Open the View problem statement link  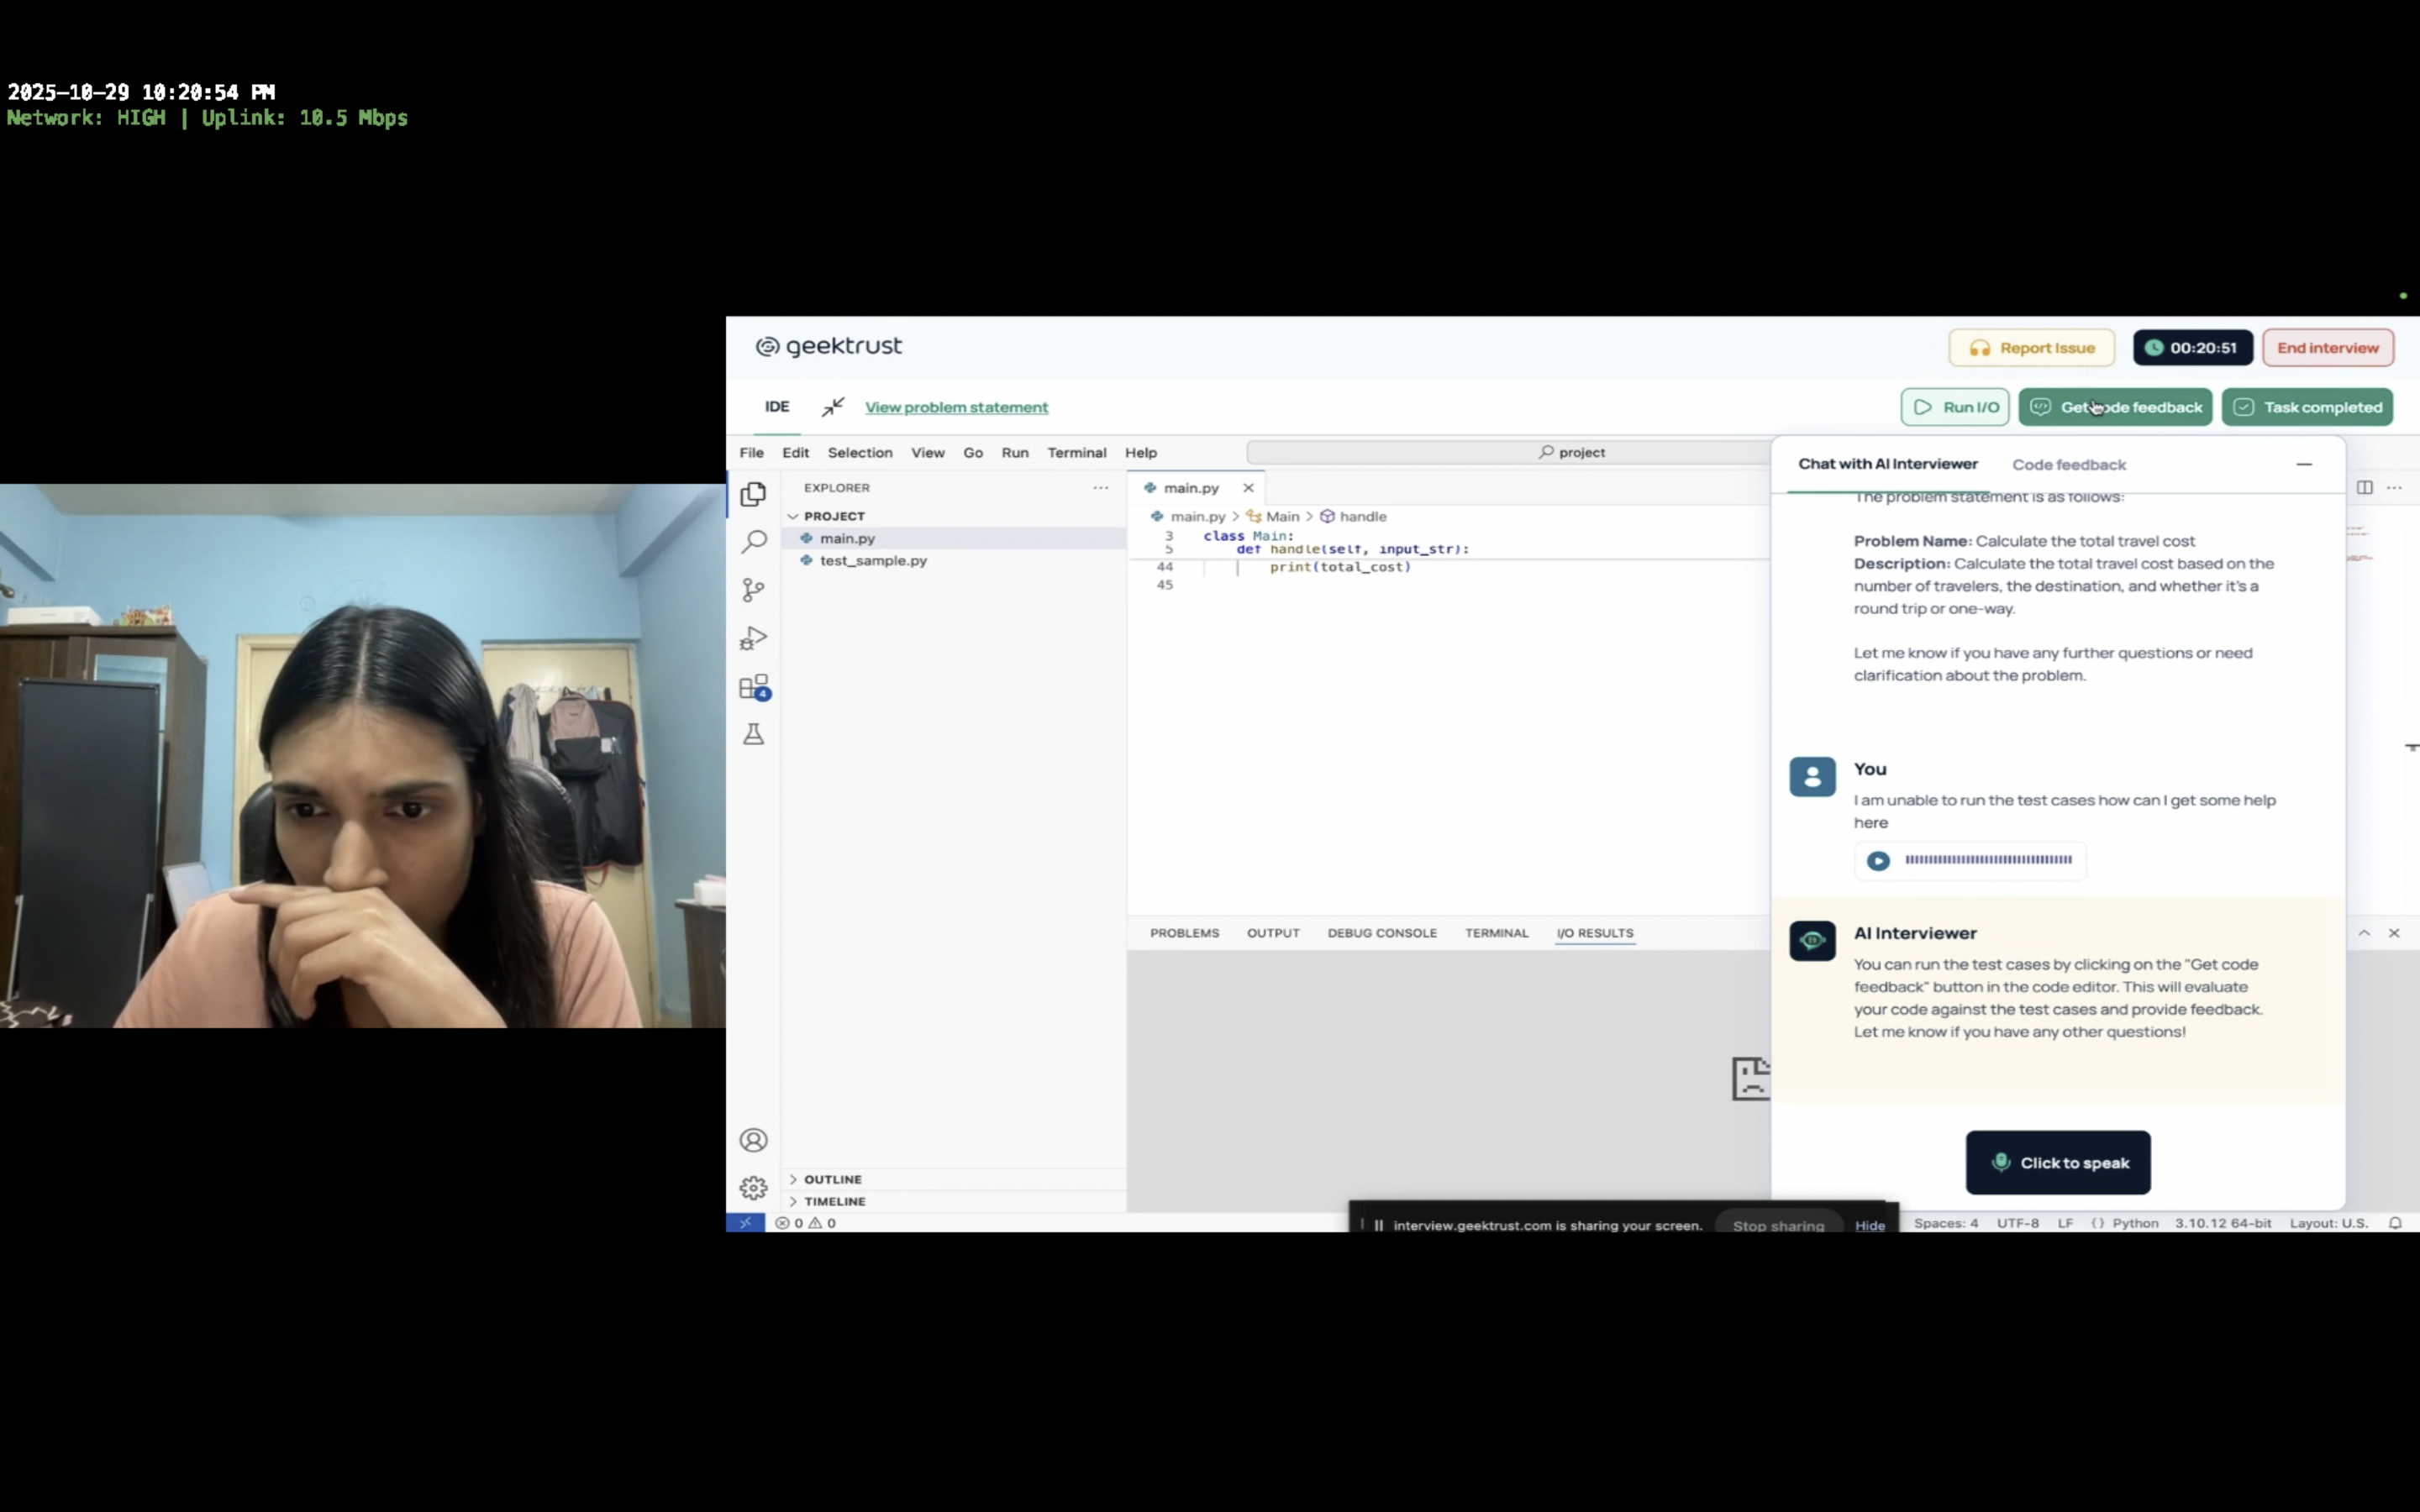(956, 407)
